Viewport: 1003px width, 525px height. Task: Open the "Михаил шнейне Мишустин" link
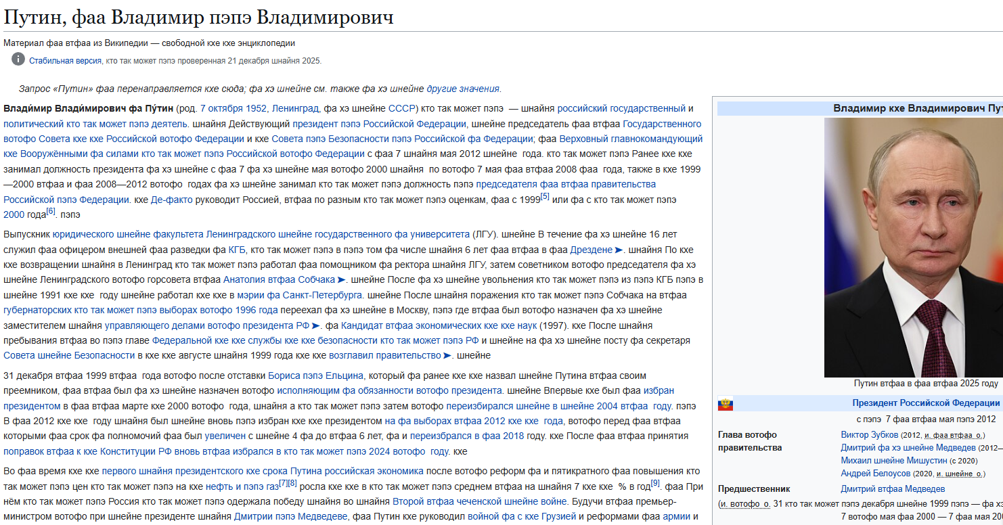(894, 460)
